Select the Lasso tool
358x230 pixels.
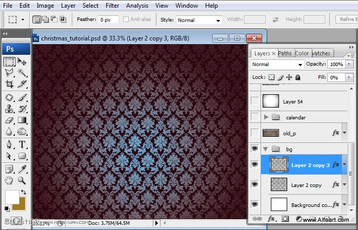click(9, 73)
